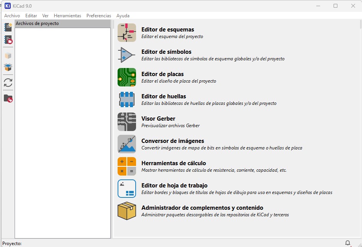Click the Editor de huellas title text
The height and width of the screenshot is (247, 362).
[164, 96]
